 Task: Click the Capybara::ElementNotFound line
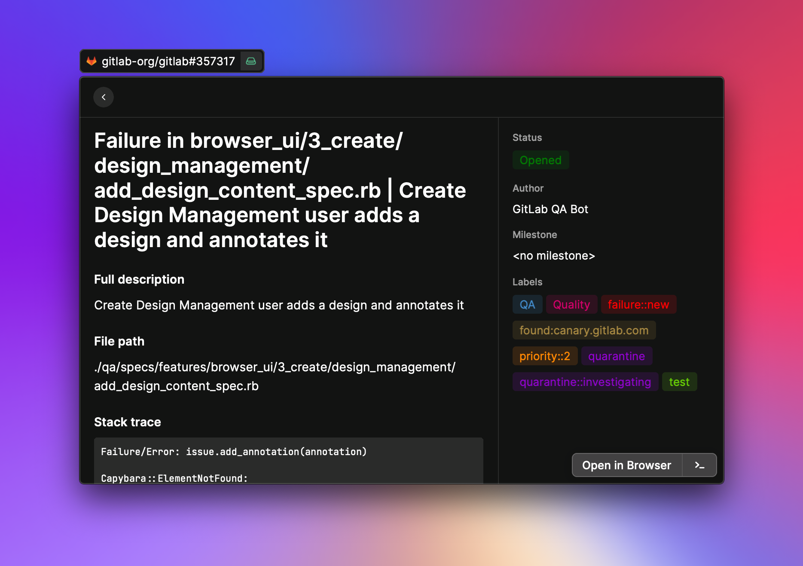(174, 478)
